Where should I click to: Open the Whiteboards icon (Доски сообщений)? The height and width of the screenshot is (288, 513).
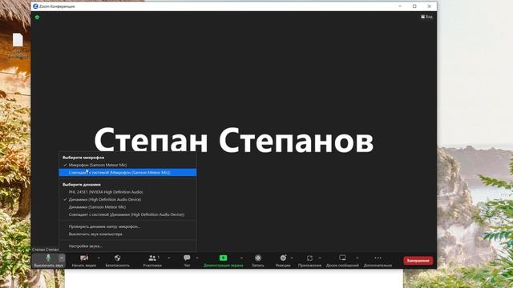click(x=342, y=258)
